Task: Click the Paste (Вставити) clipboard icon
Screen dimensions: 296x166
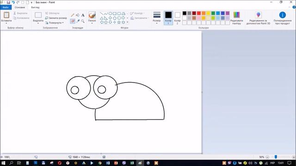Action: coord(6,15)
